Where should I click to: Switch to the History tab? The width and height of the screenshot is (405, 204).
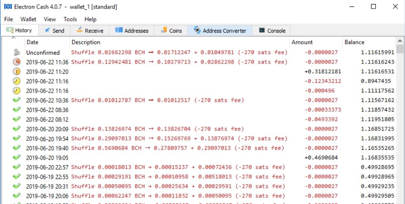pos(20,30)
